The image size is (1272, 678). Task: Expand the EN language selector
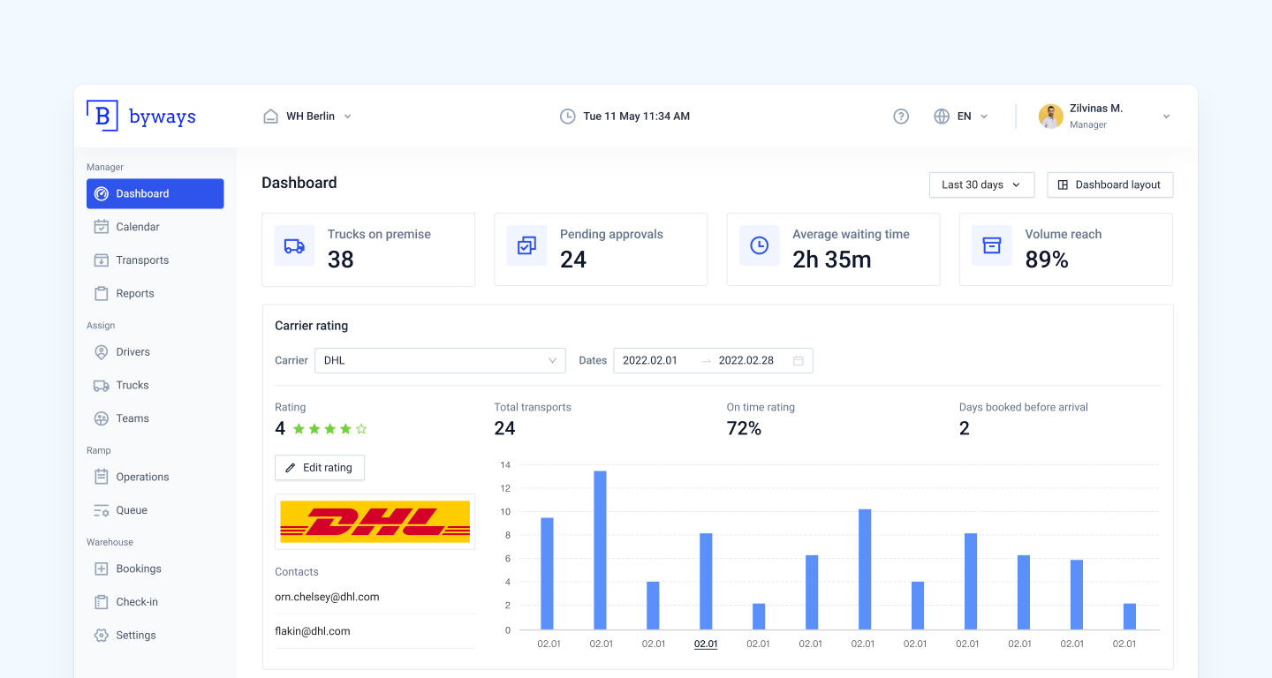pyautogui.click(x=962, y=116)
